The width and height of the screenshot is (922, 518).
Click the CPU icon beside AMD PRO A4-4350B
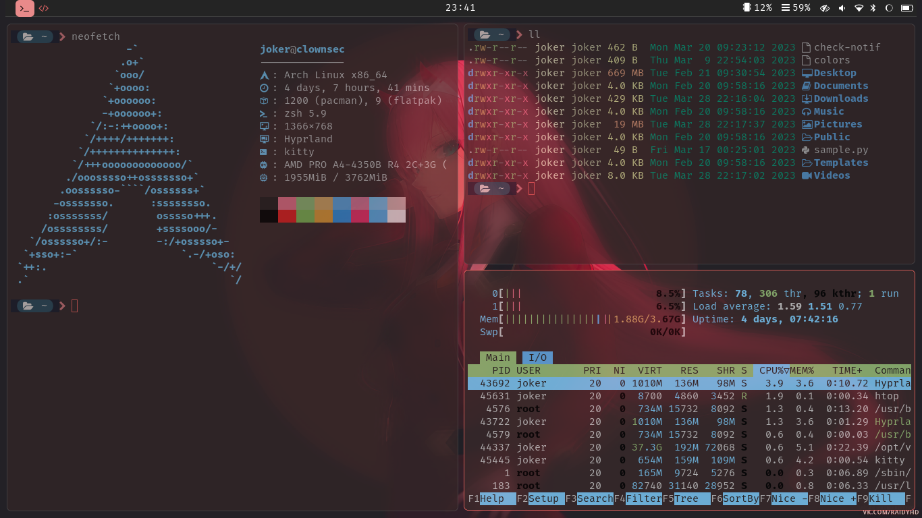(x=265, y=165)
